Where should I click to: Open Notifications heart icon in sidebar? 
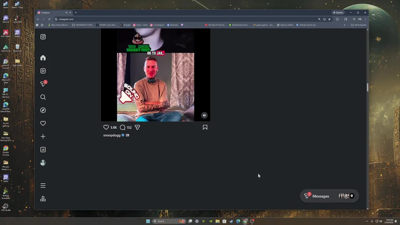[x=43, y=123]
